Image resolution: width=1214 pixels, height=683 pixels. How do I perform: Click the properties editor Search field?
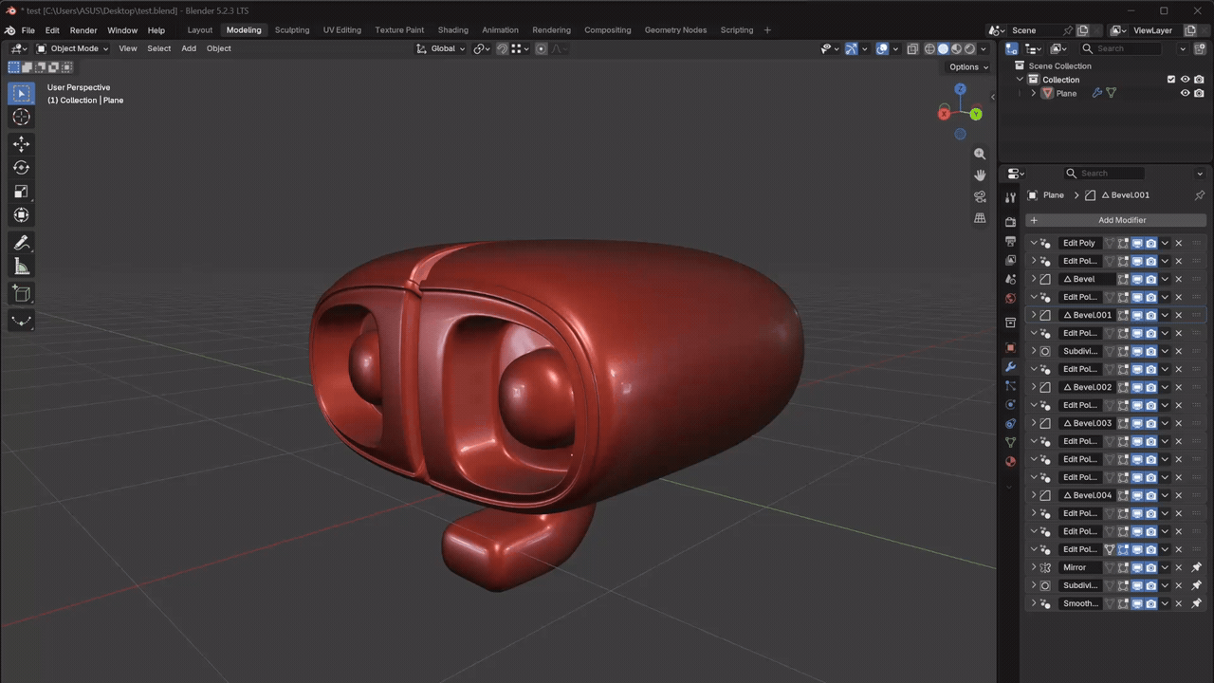[1104, 174]
